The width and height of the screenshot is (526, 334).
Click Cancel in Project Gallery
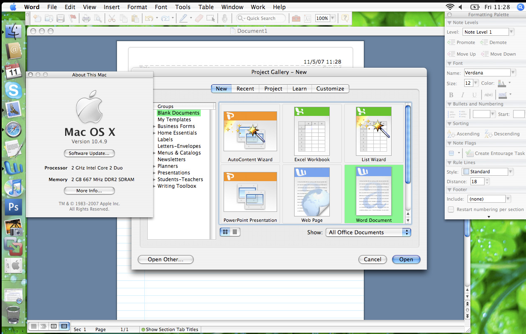373,259
